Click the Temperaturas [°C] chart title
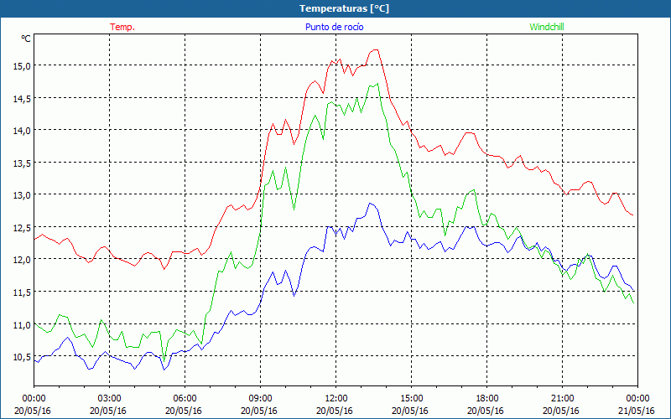 344,8
